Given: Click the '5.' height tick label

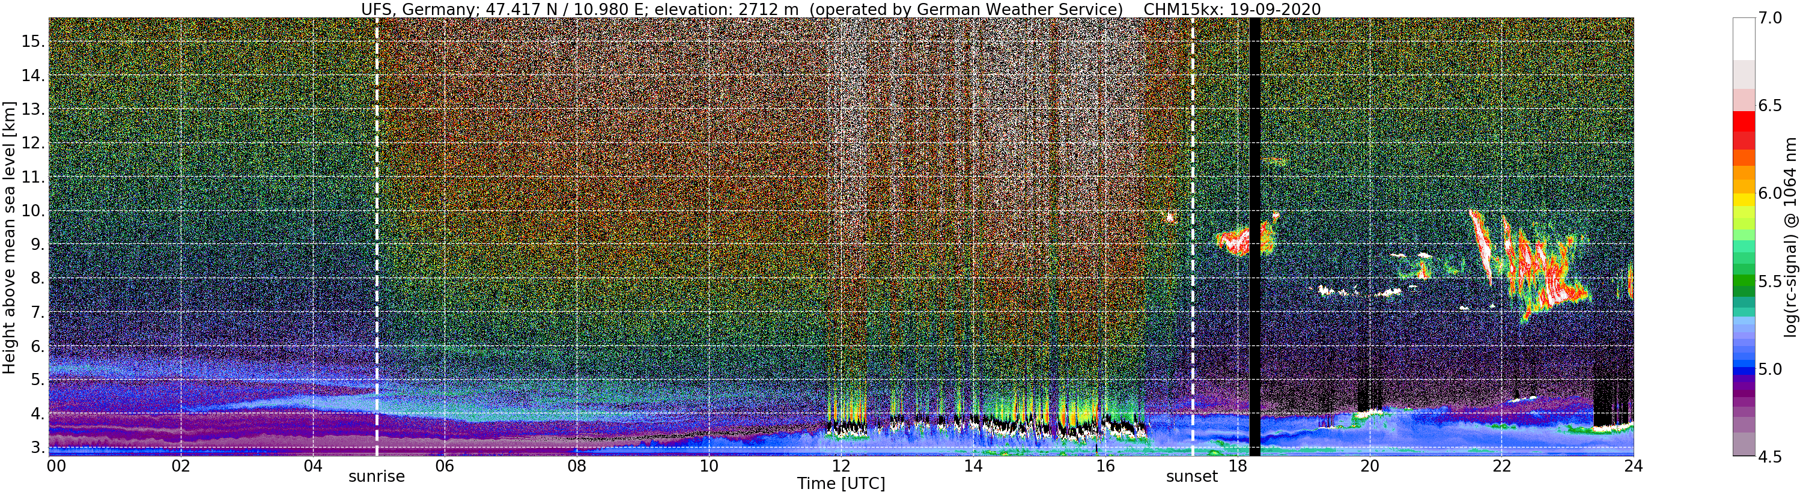Looking at the screenshot, I should pyautogui.click(x=37, y=380).
